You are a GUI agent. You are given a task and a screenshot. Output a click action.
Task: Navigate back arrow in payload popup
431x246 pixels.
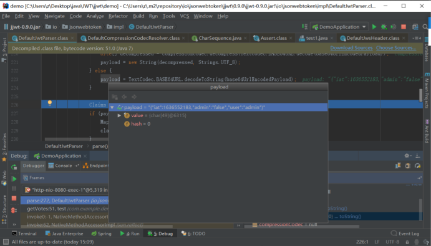pyautogui.click(x=124, y=97)
